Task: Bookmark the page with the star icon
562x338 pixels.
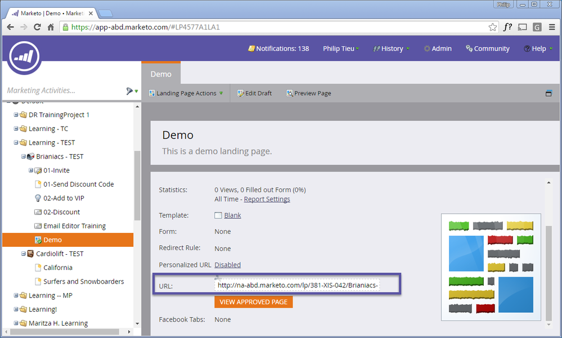Action: (492, 27)
